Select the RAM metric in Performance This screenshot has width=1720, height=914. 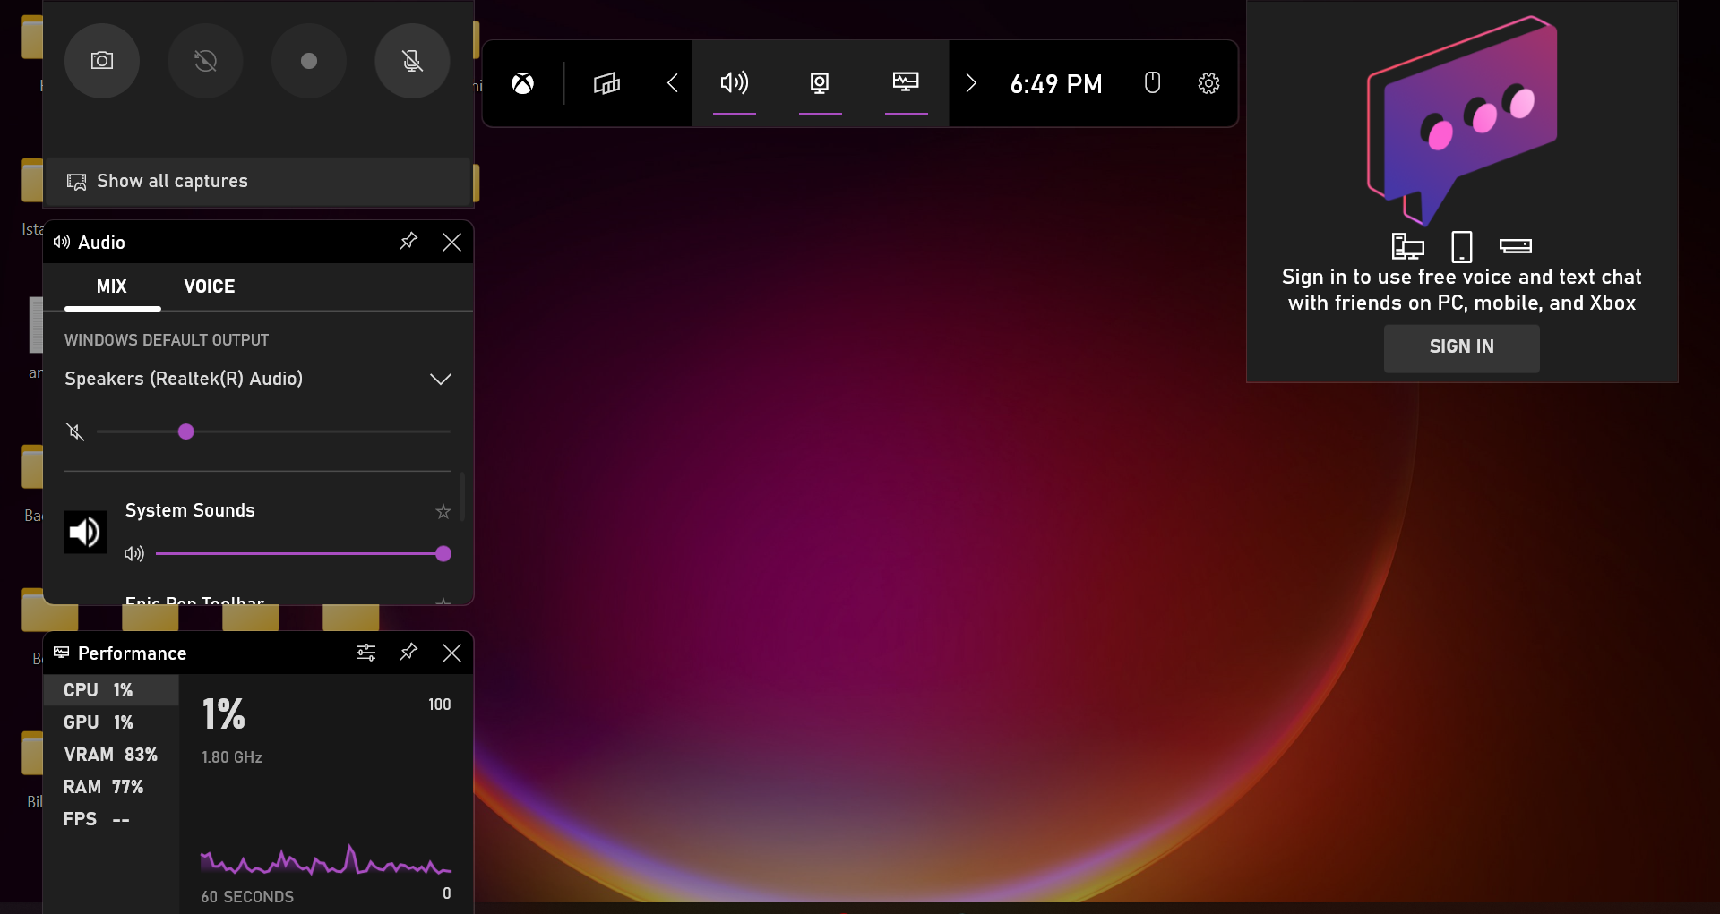(104, 787)
